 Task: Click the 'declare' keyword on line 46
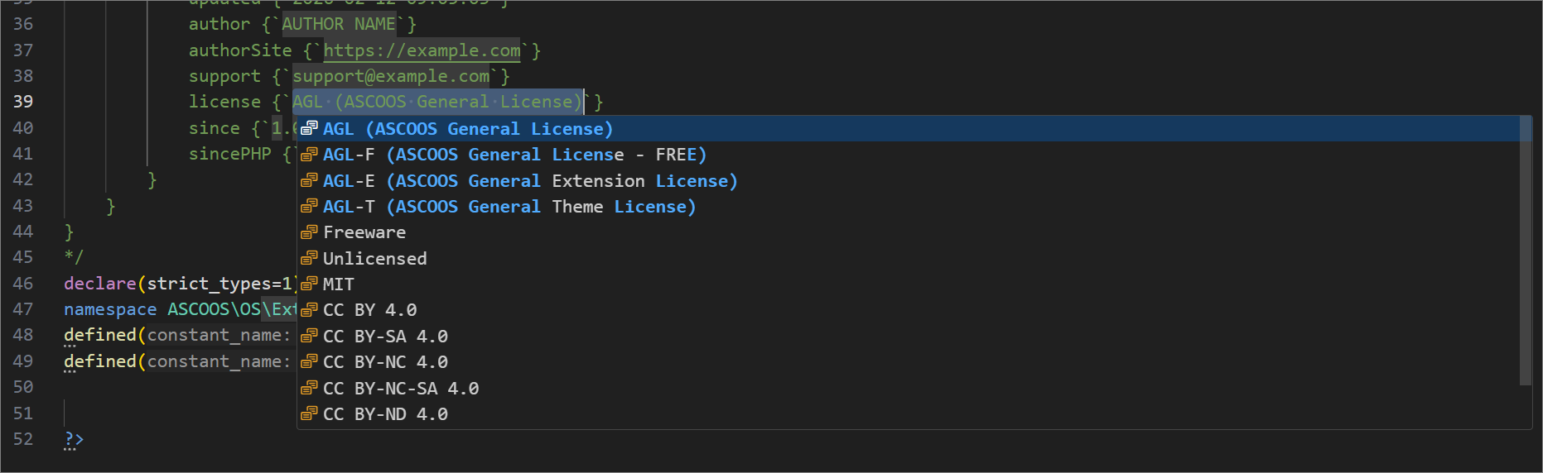pos(100,284)
